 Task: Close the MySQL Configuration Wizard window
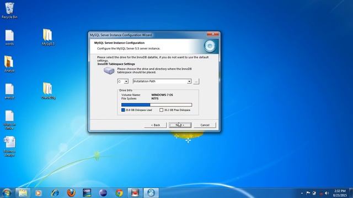212,34
